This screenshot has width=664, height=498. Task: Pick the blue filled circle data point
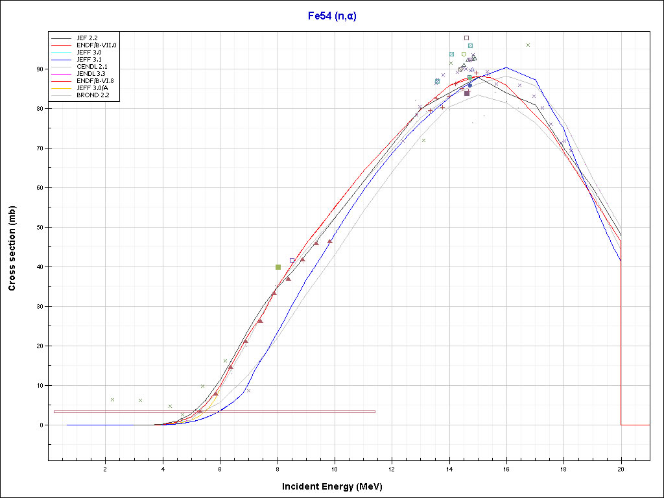point(470,85)
